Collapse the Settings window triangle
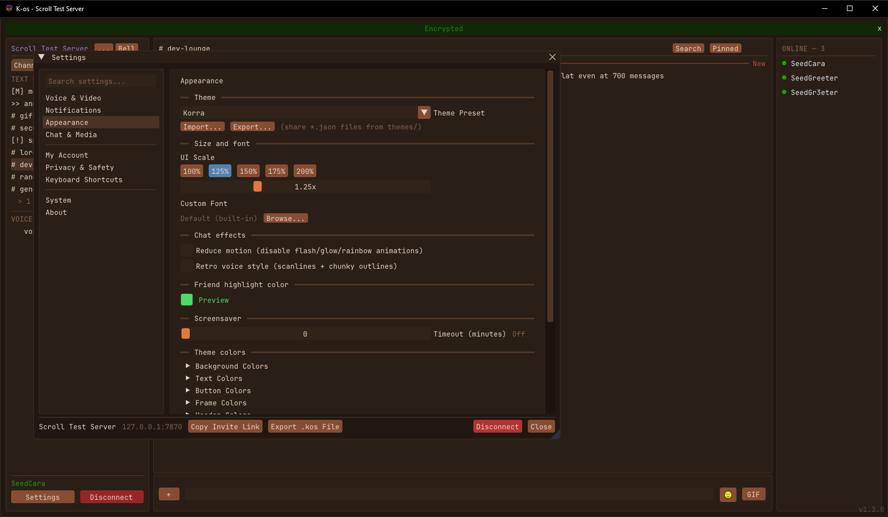Viewport: 888px width, 517px height. 42,57
